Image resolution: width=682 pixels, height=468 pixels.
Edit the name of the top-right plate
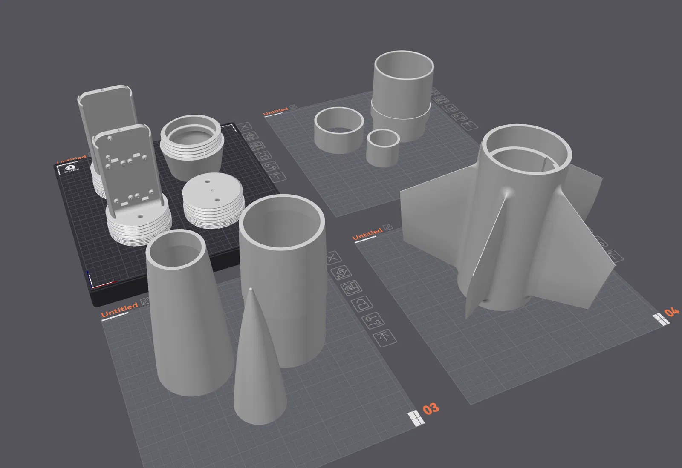pyautogui.click(x=293, y=107)
